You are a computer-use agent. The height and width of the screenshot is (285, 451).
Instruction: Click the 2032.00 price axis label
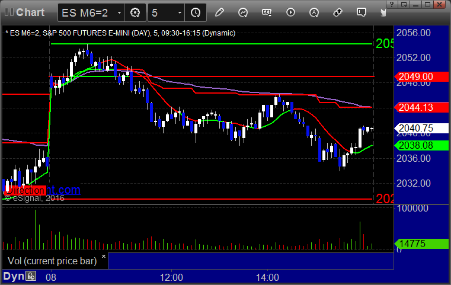[413, 184]
